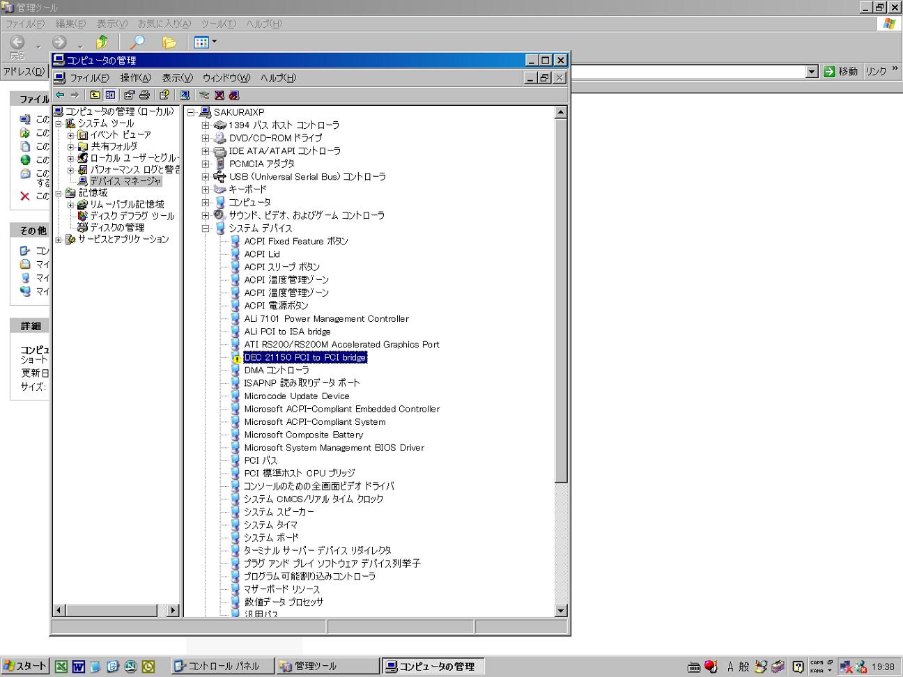Expand サービスとアプリケーション in left tree
The height and width of the screenshot is (677, 903).
tap(59, 240)
